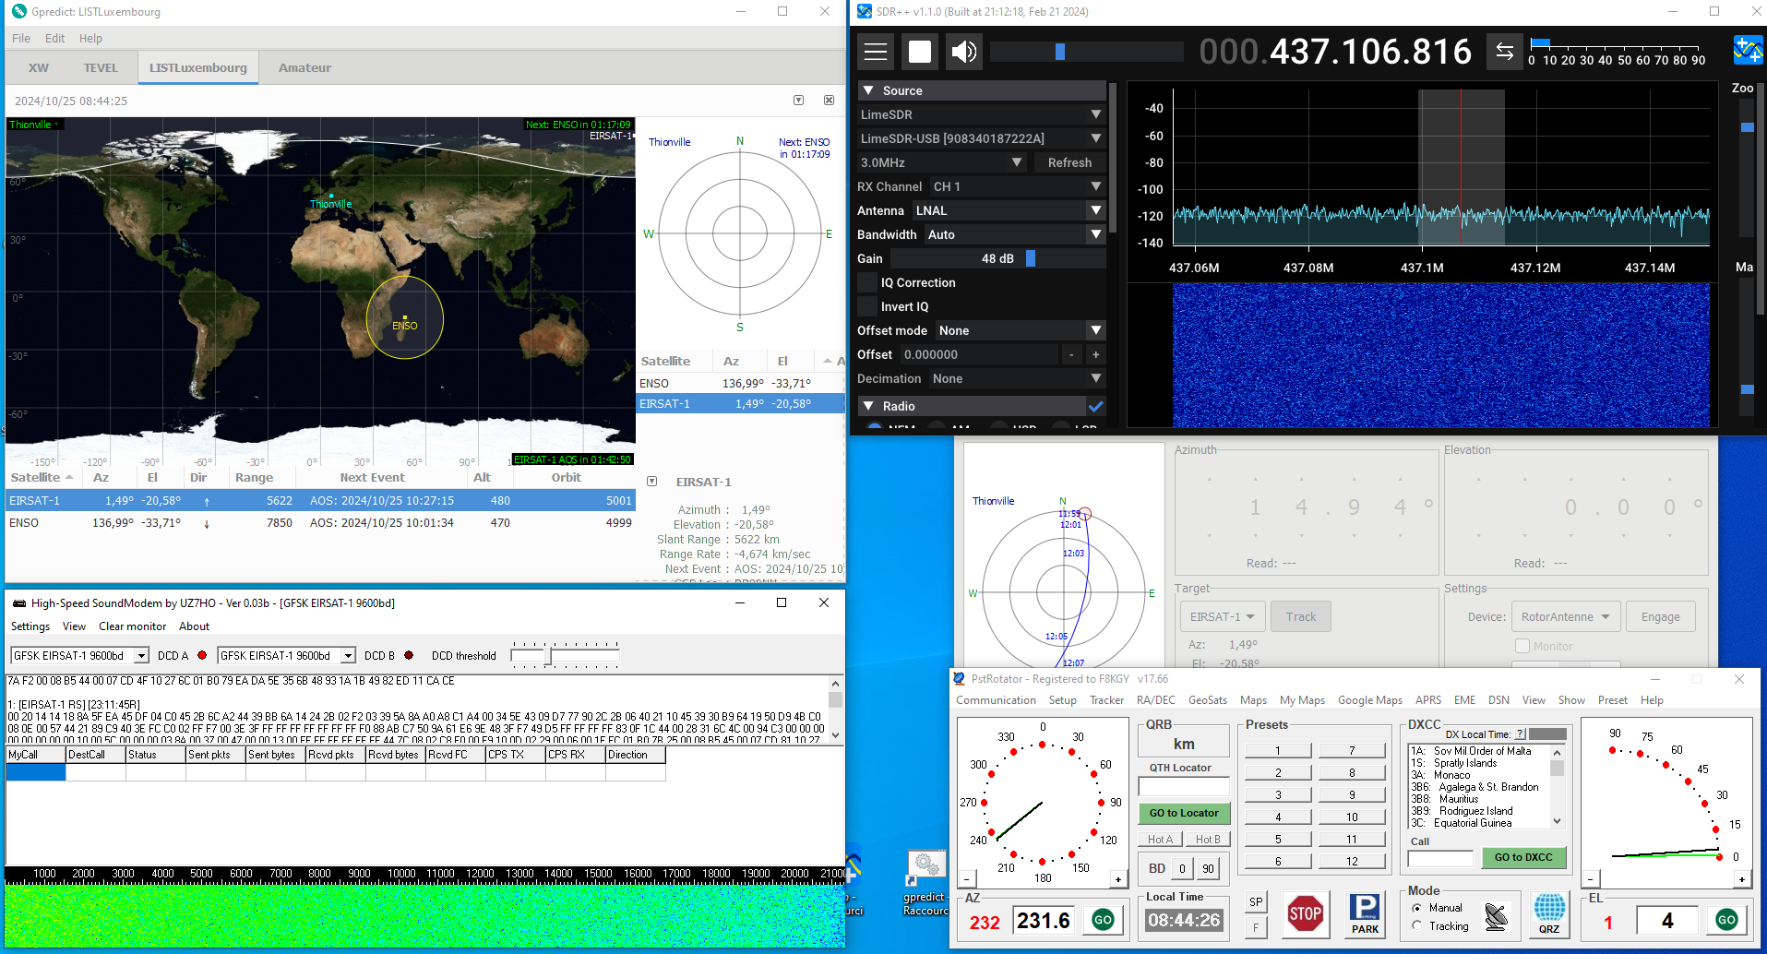Viewport: 1767px width, 954px height.
Task: Check the Monitor checkbox in rotator control
Action: [1522, 646]
